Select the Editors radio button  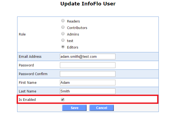click(x=63, y=47)
